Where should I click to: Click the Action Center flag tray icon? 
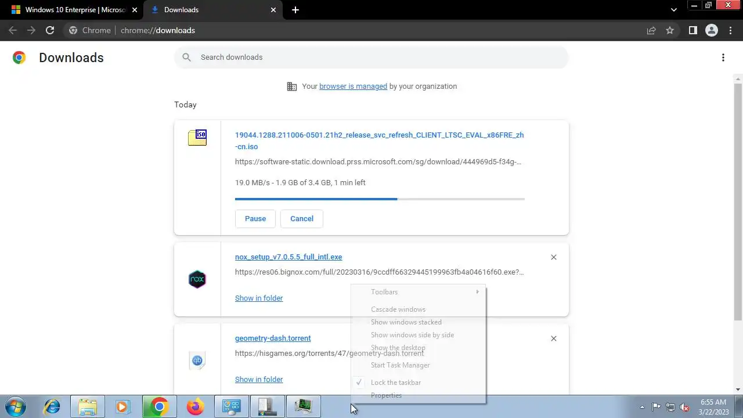click(x=656, y=407)
